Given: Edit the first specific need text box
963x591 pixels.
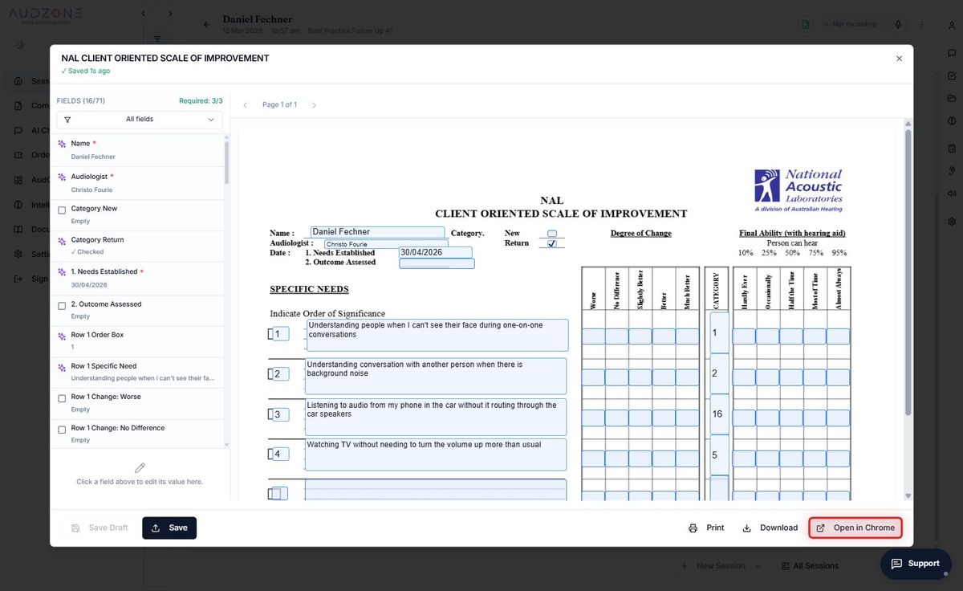Looking at the screenshot, I should pyautogui.click(x=437, y=335).
